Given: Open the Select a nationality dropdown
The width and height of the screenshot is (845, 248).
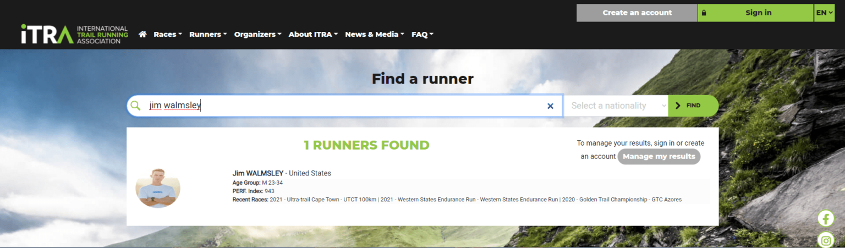Looking at the screenshot, I should pyautogui.click(x=615, y=106).
